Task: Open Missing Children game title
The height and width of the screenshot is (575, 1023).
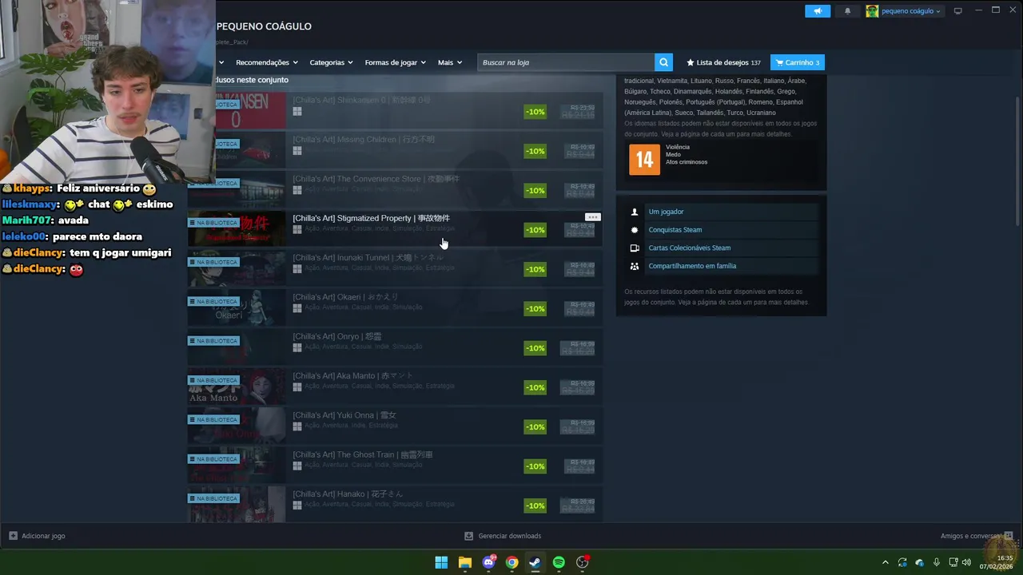Action: pyautogui.click(x=364, y=139)
